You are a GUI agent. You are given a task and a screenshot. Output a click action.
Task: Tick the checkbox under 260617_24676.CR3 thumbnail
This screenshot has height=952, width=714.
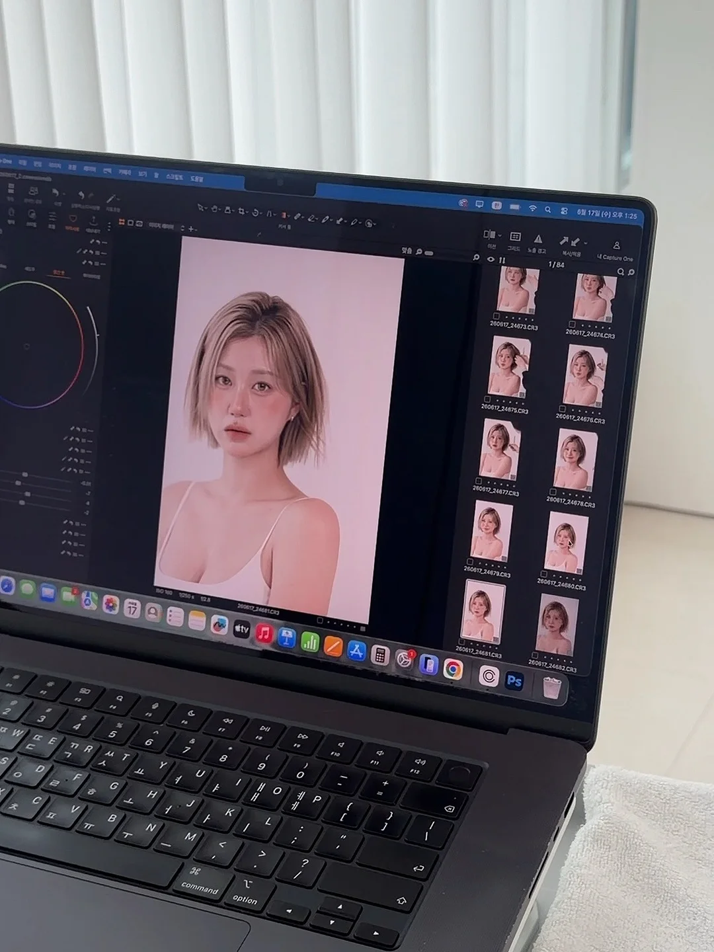coord(563,409)
